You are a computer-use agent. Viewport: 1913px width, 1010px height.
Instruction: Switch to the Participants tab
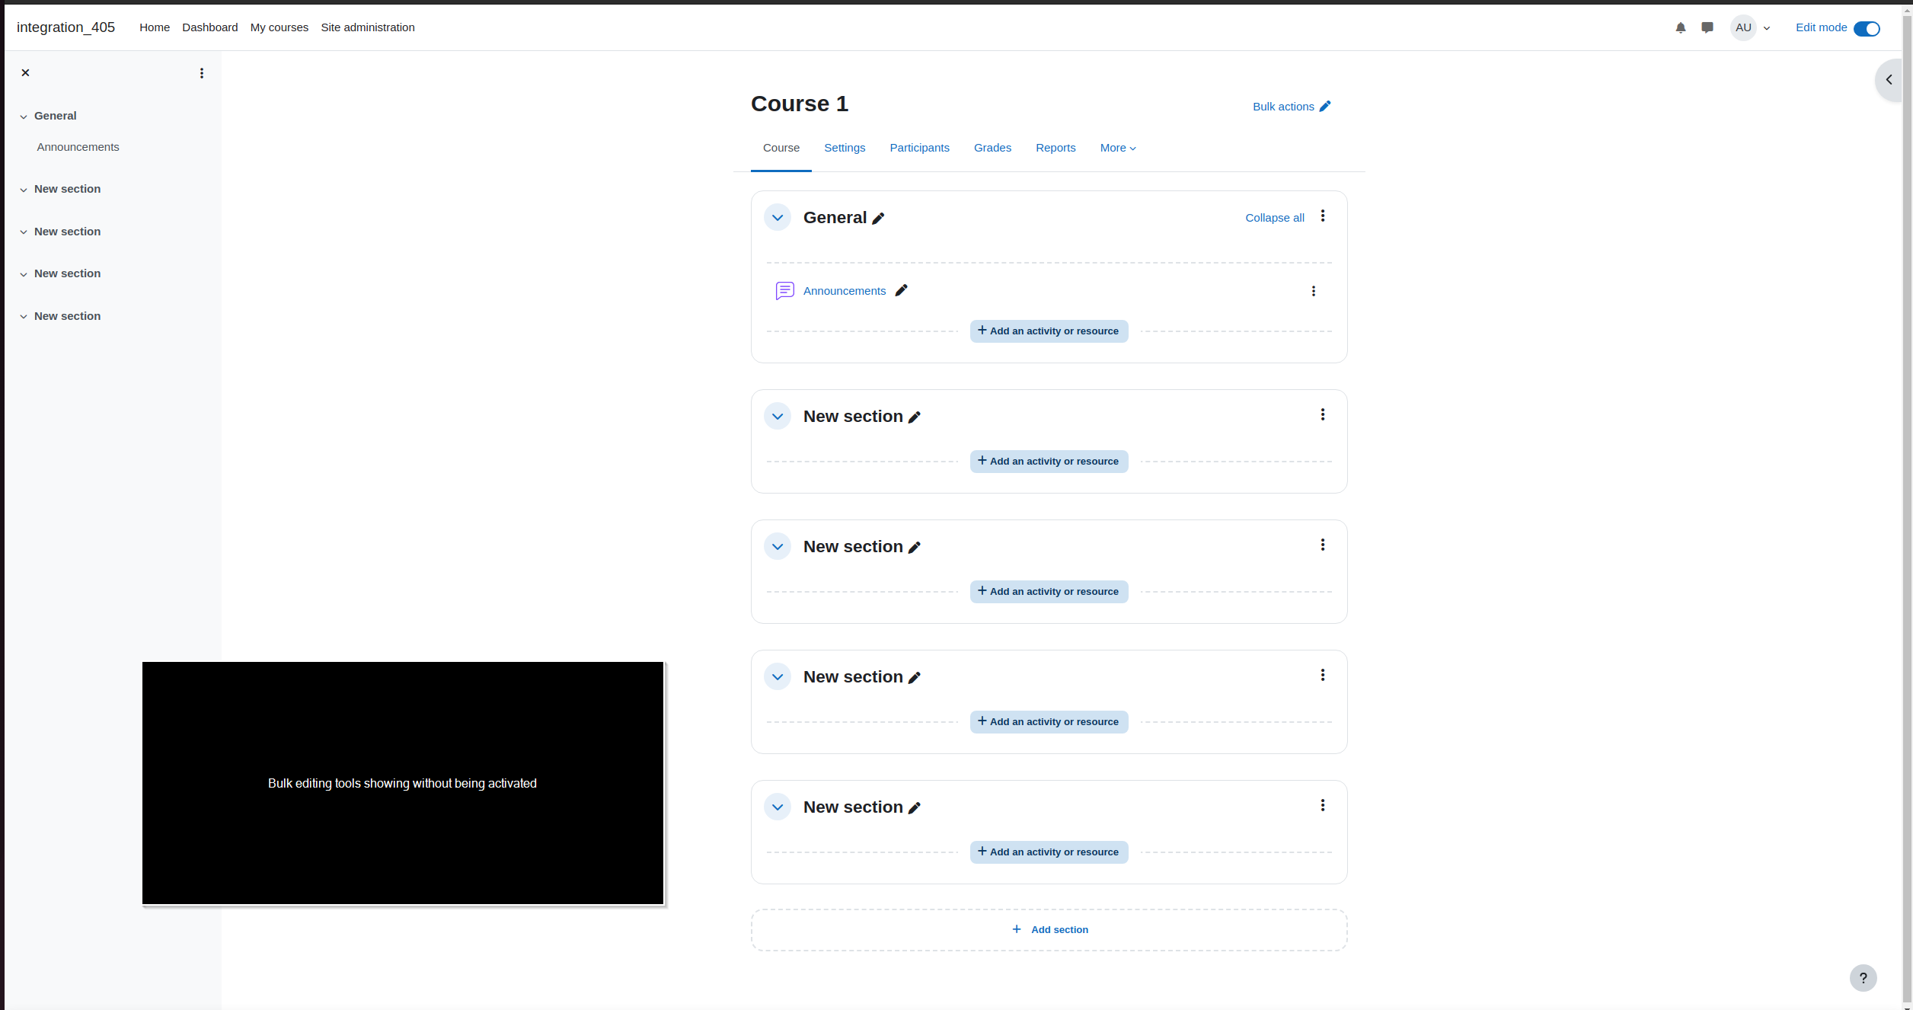click(x=919, y=148)
